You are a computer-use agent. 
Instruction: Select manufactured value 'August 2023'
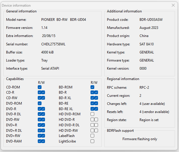(149, 28)
